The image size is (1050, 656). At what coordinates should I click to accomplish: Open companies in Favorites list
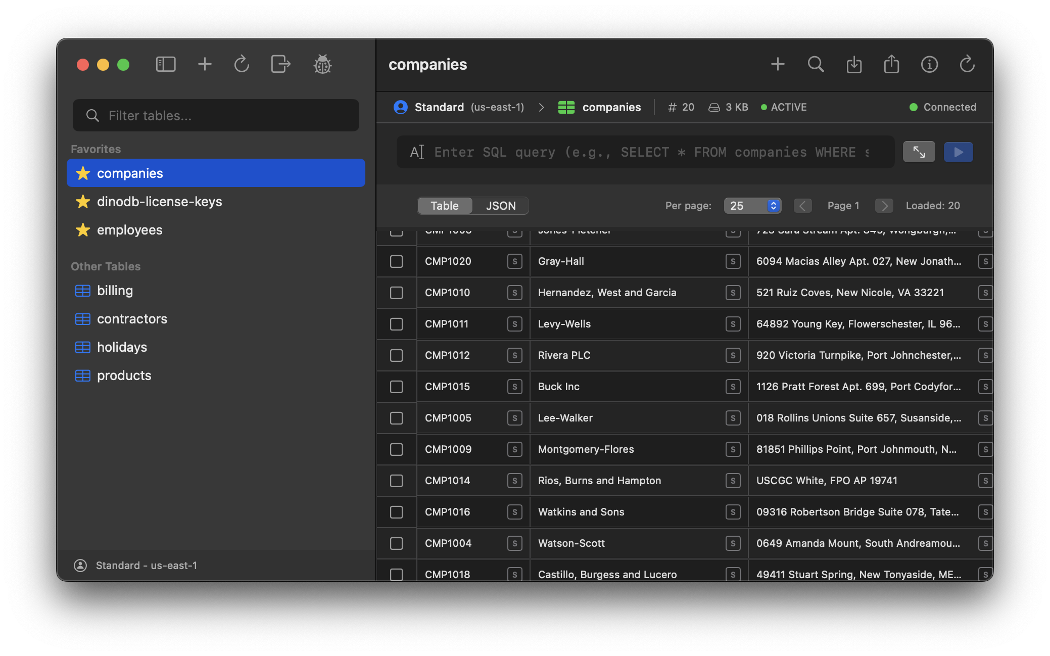click(216, 173)
